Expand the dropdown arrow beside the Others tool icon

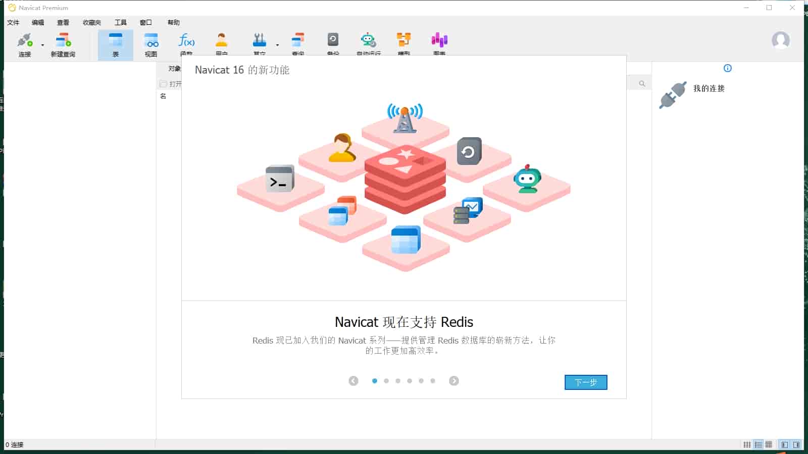tap(277, 45)
